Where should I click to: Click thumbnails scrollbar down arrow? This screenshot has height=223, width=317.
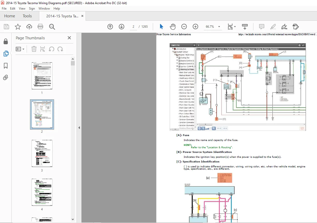73,219
